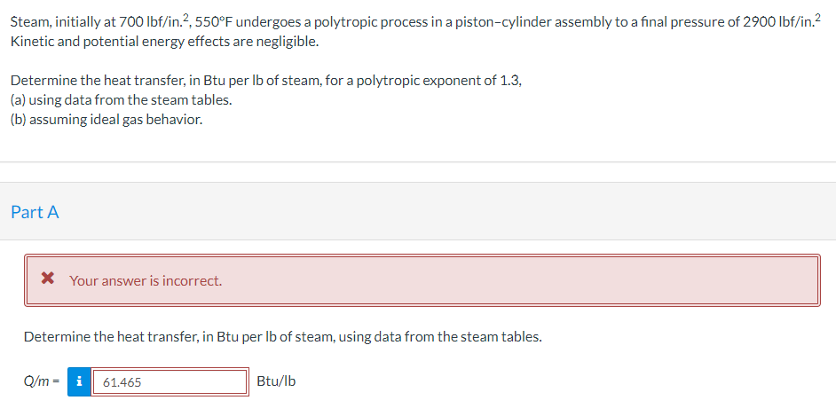Click the Q/m answer input field
836x416 pixels.
[x=170, y=381]
